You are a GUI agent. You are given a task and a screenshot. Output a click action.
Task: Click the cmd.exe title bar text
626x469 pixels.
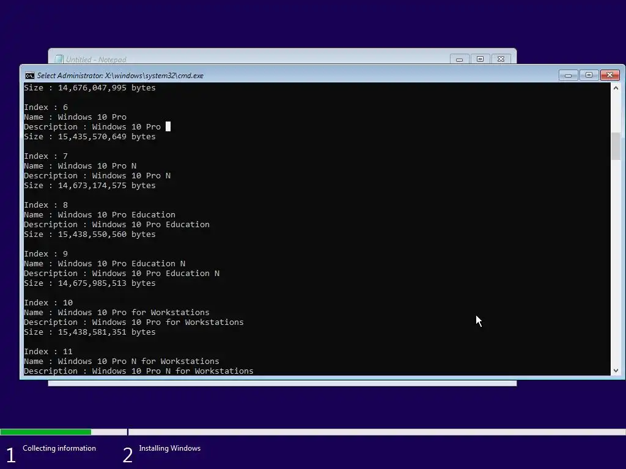(120, 76)
